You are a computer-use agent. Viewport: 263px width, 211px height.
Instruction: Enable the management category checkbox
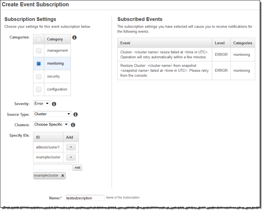pos(39,51)
